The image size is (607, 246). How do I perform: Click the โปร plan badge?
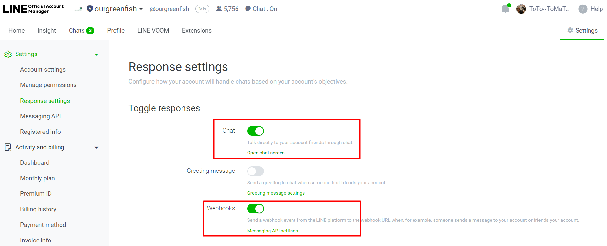(x=202, y=9)
